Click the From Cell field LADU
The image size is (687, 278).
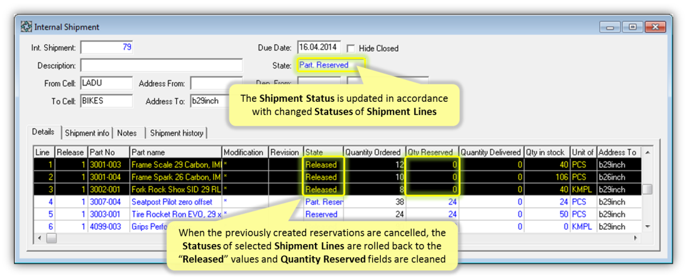[x=106, y=83]
